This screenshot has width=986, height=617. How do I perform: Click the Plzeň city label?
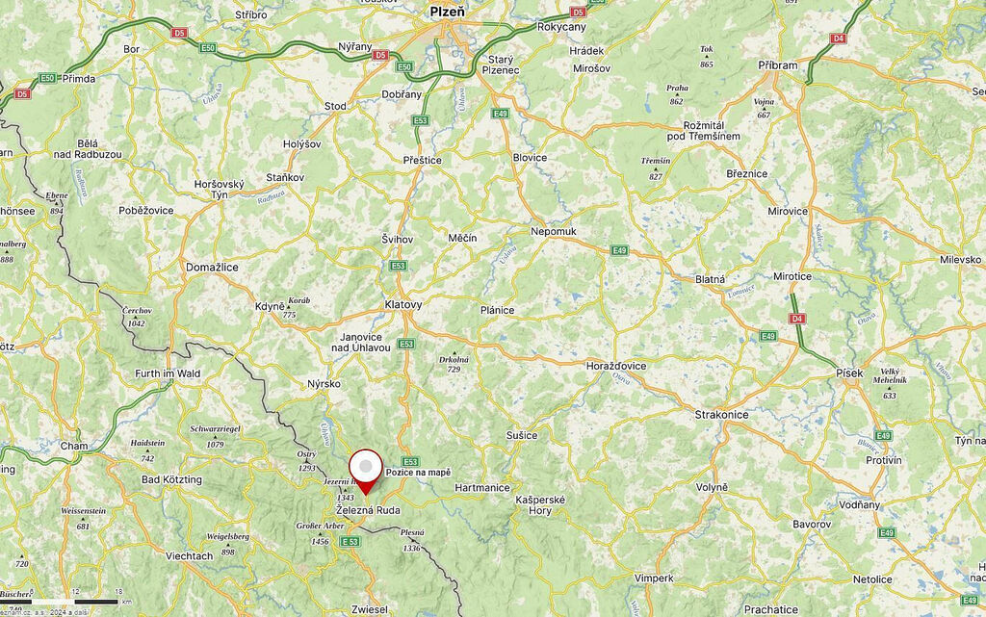pyautogui.click(x=447, y=12)
